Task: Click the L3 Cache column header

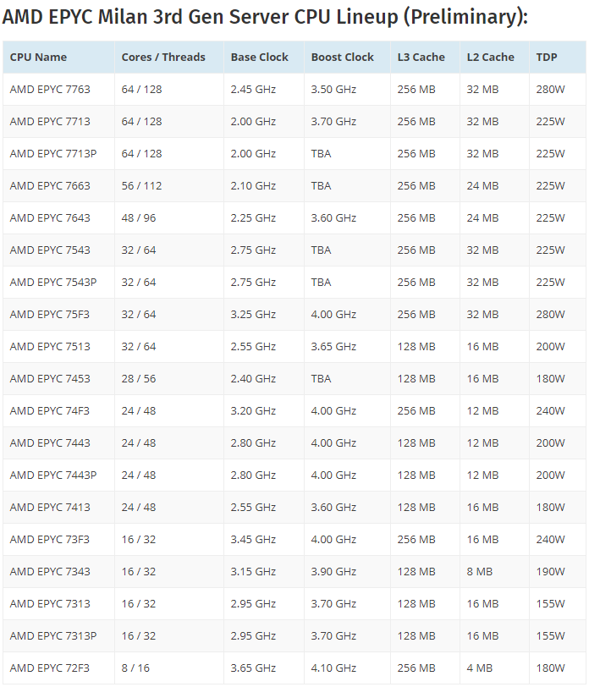Action: (421, 58)
